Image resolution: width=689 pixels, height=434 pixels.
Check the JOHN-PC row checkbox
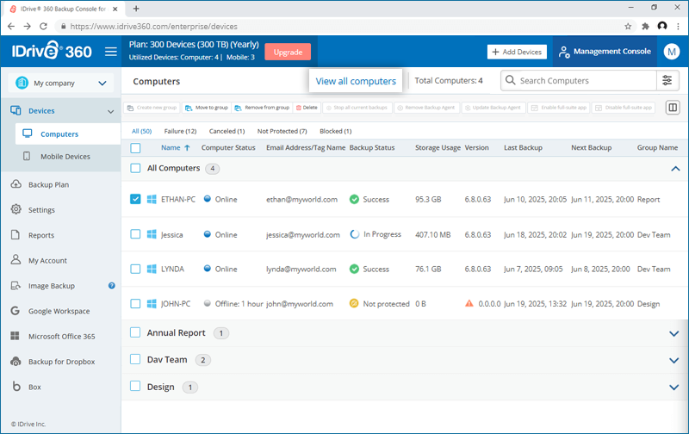click(x=135, y=303)
